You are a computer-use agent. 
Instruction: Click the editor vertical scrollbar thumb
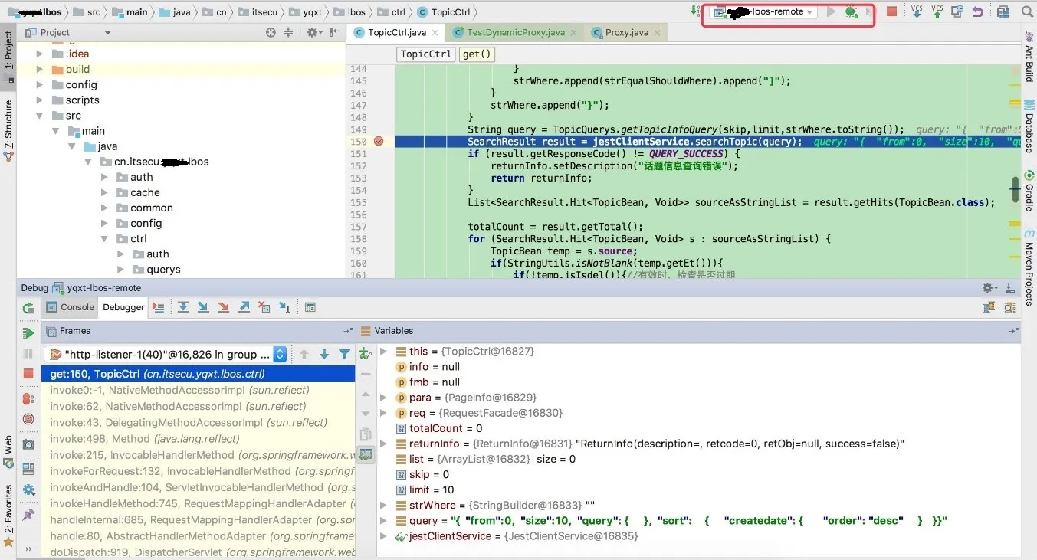(1016, 189)
